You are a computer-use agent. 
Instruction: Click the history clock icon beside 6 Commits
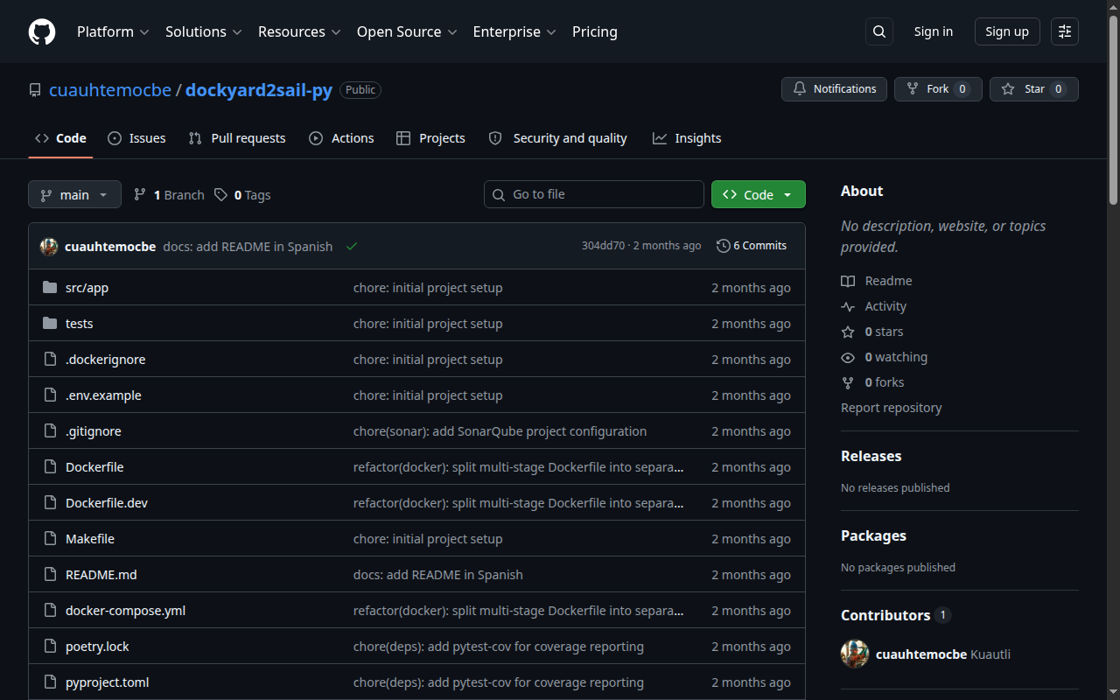pyautogui.click(x=723, y=246)
